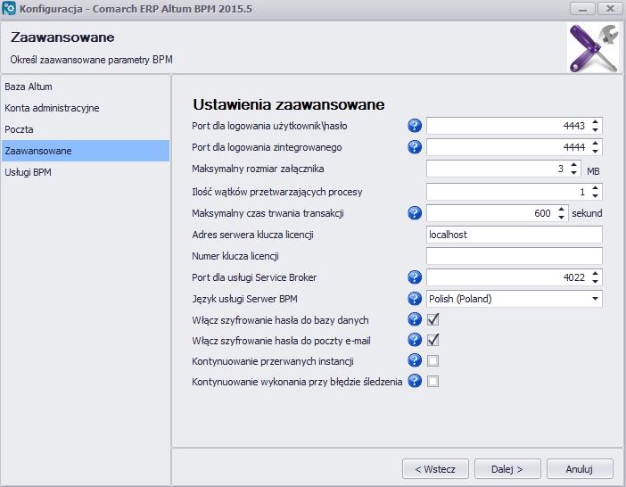Open help for e-mail password encryption
The width and height of the screenshot is (626, 487).
tap(415, 340)
